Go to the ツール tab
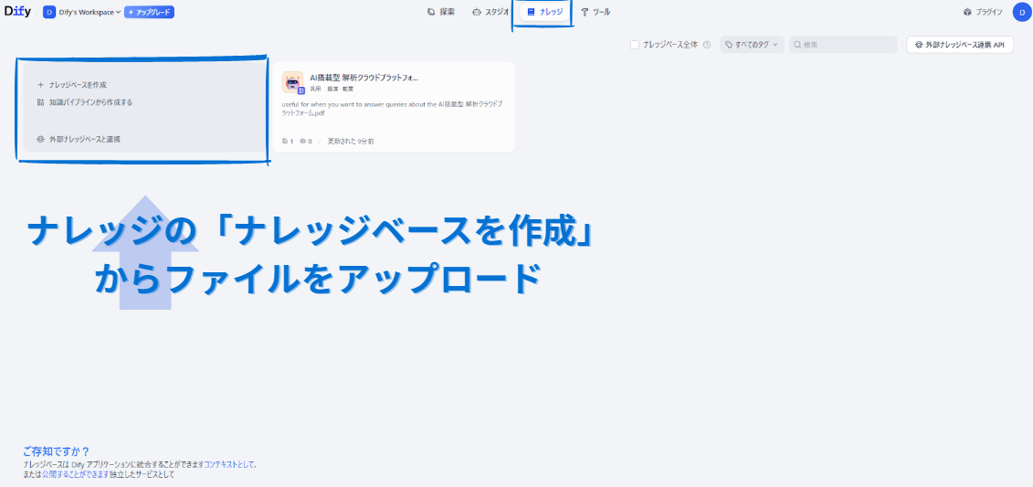This screenshot has height=487, width=1033. tap(596, 12)
